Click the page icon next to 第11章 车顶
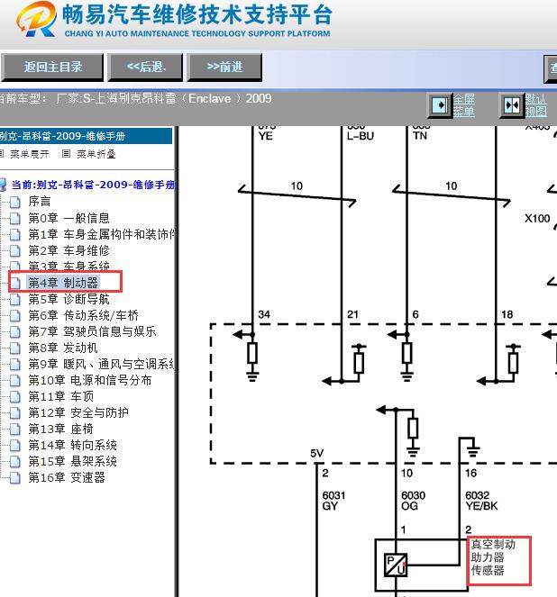The image size is (557, 597). coord(14,397)
